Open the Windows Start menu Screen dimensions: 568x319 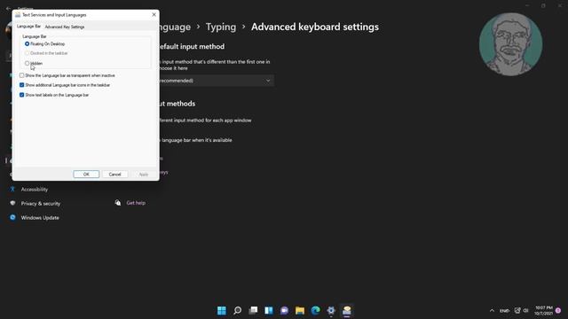coord(222,310)
